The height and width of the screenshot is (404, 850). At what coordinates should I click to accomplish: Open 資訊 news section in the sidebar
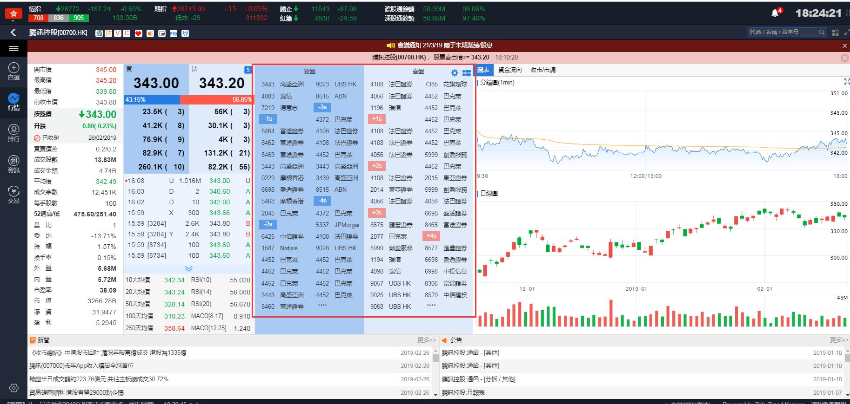pos(13,164)
